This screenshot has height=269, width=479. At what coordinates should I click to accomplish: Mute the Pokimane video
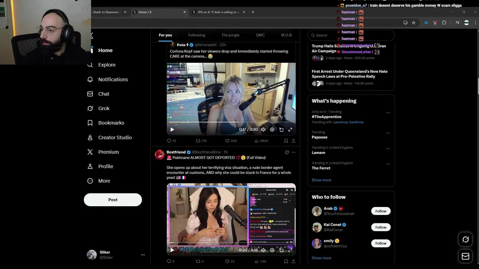pyautogui.click(x=263, y=250)
